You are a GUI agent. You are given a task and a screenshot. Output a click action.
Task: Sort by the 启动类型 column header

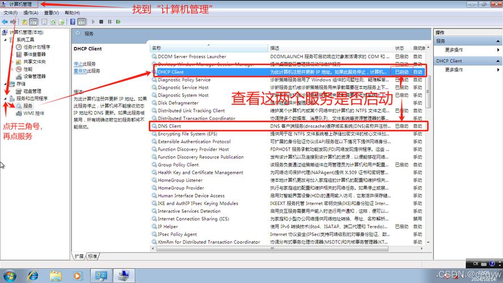pyautogui.click(x=418, y=48)
